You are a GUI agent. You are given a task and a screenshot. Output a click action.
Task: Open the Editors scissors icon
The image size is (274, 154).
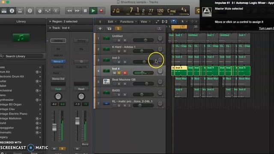pos(56,11)
